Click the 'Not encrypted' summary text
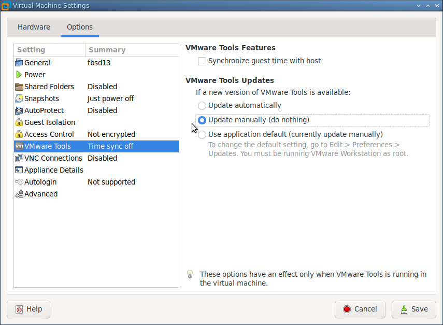The height and width of the screenshot is (325, 443). click(x=111, y=134)
